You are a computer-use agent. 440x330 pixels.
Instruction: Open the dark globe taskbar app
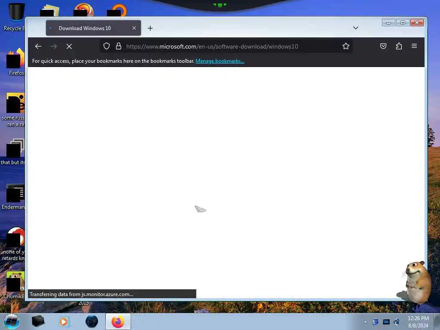[92, 321]
